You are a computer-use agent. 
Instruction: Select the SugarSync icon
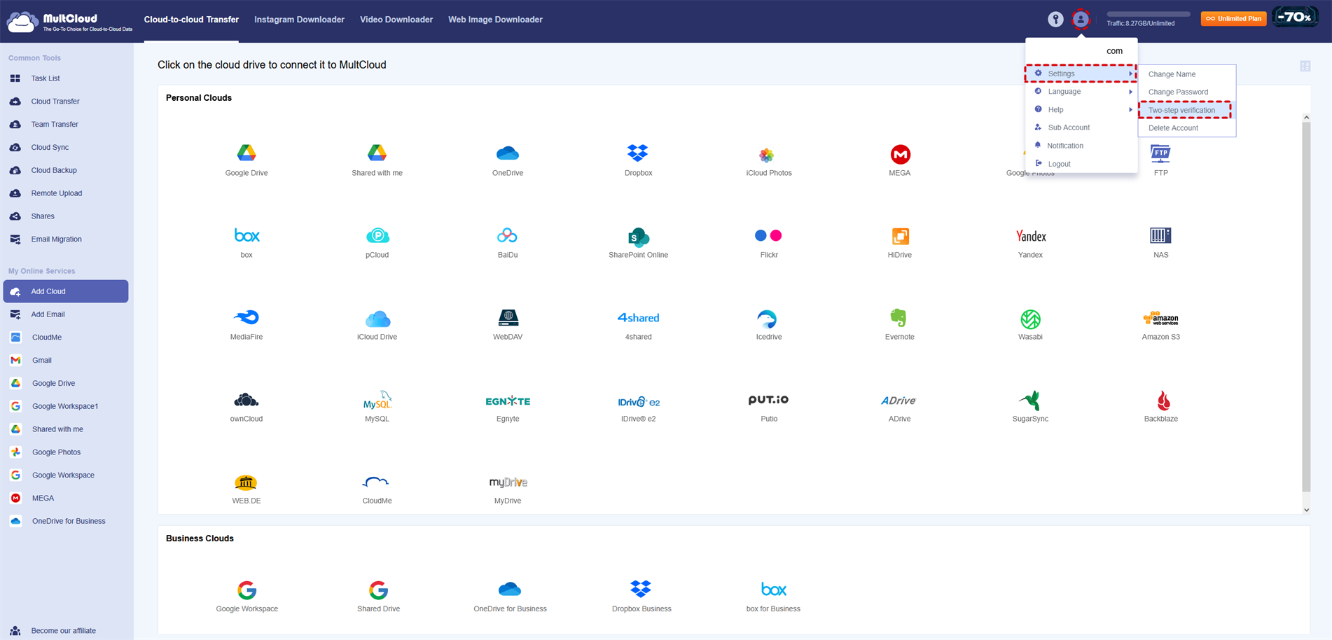click(x=1030, y=401)
